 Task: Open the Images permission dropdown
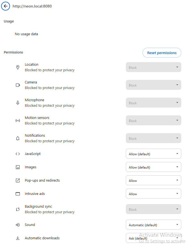click(154, 167)
